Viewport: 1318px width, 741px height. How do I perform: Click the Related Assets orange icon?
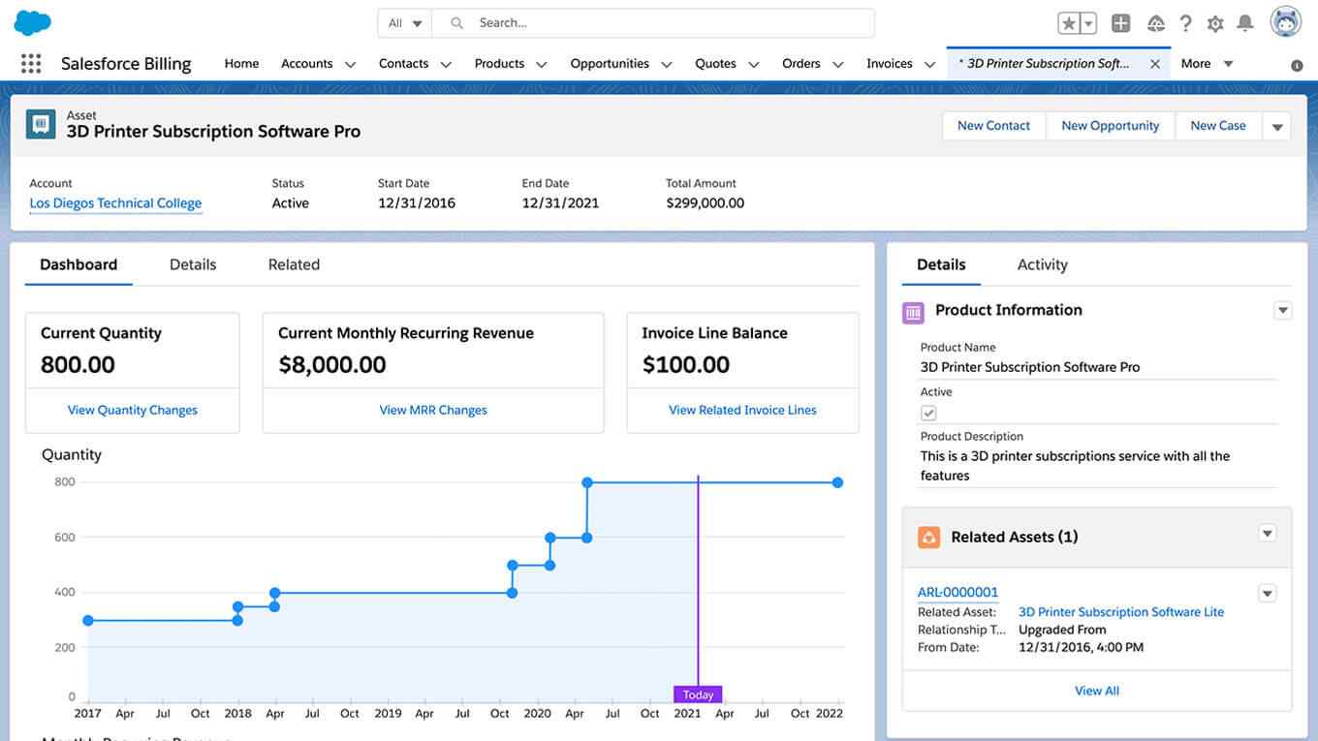pos(928,538)
